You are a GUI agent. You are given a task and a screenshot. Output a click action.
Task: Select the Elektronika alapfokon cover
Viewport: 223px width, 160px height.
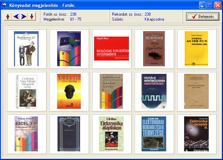[111, 134]
